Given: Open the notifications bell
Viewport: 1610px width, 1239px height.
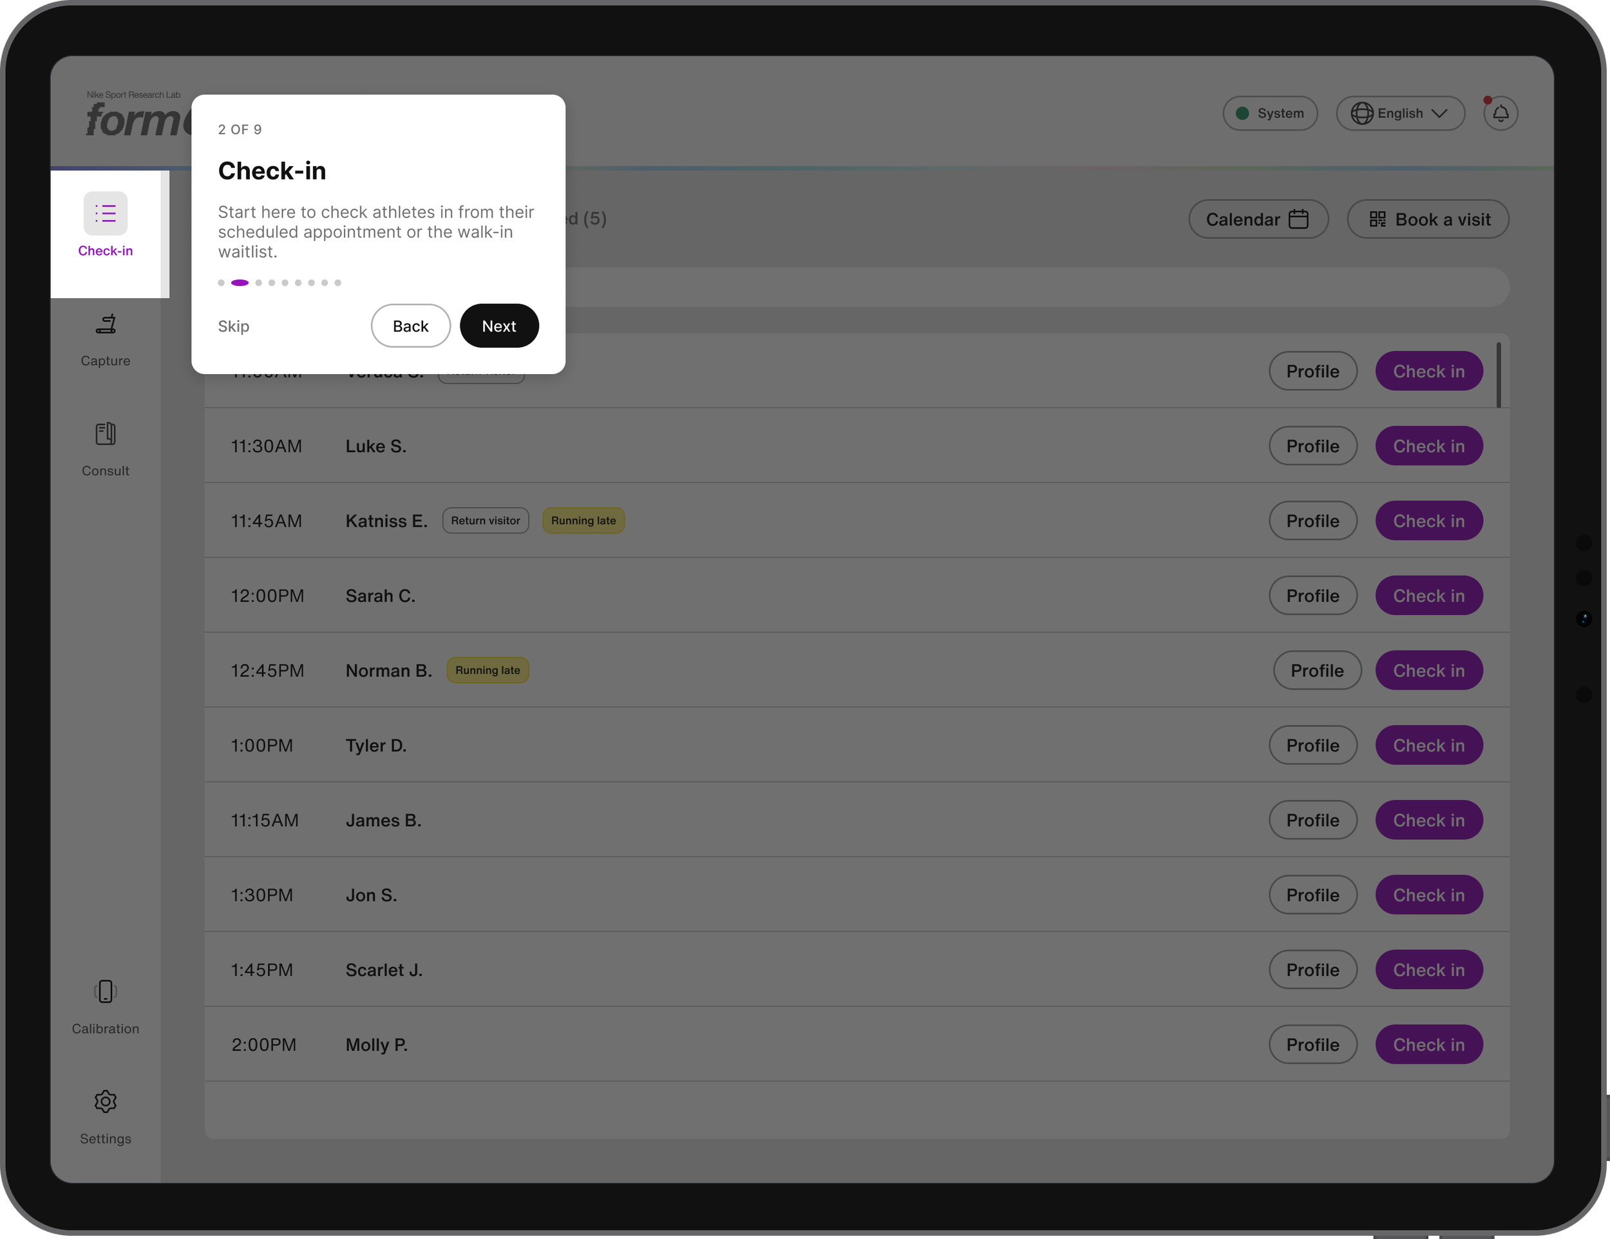Looking at the screenshot, I should coord(1500,113).
